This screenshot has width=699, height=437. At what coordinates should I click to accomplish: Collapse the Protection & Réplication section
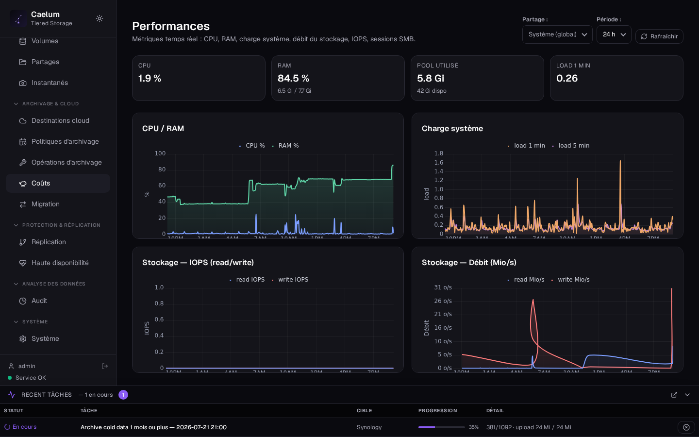coord(57,225)
